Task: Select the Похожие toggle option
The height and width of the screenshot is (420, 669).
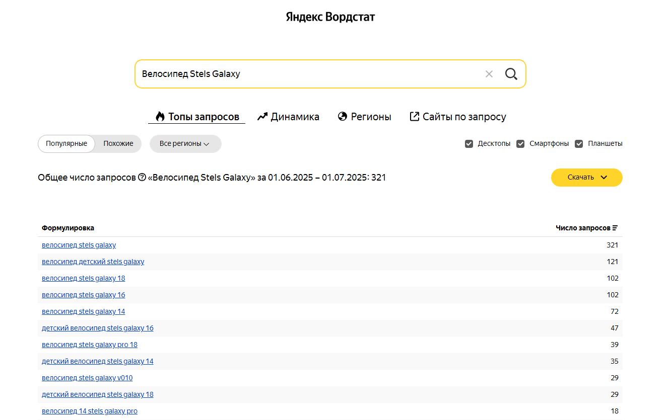Action: [x=118, y=144]
